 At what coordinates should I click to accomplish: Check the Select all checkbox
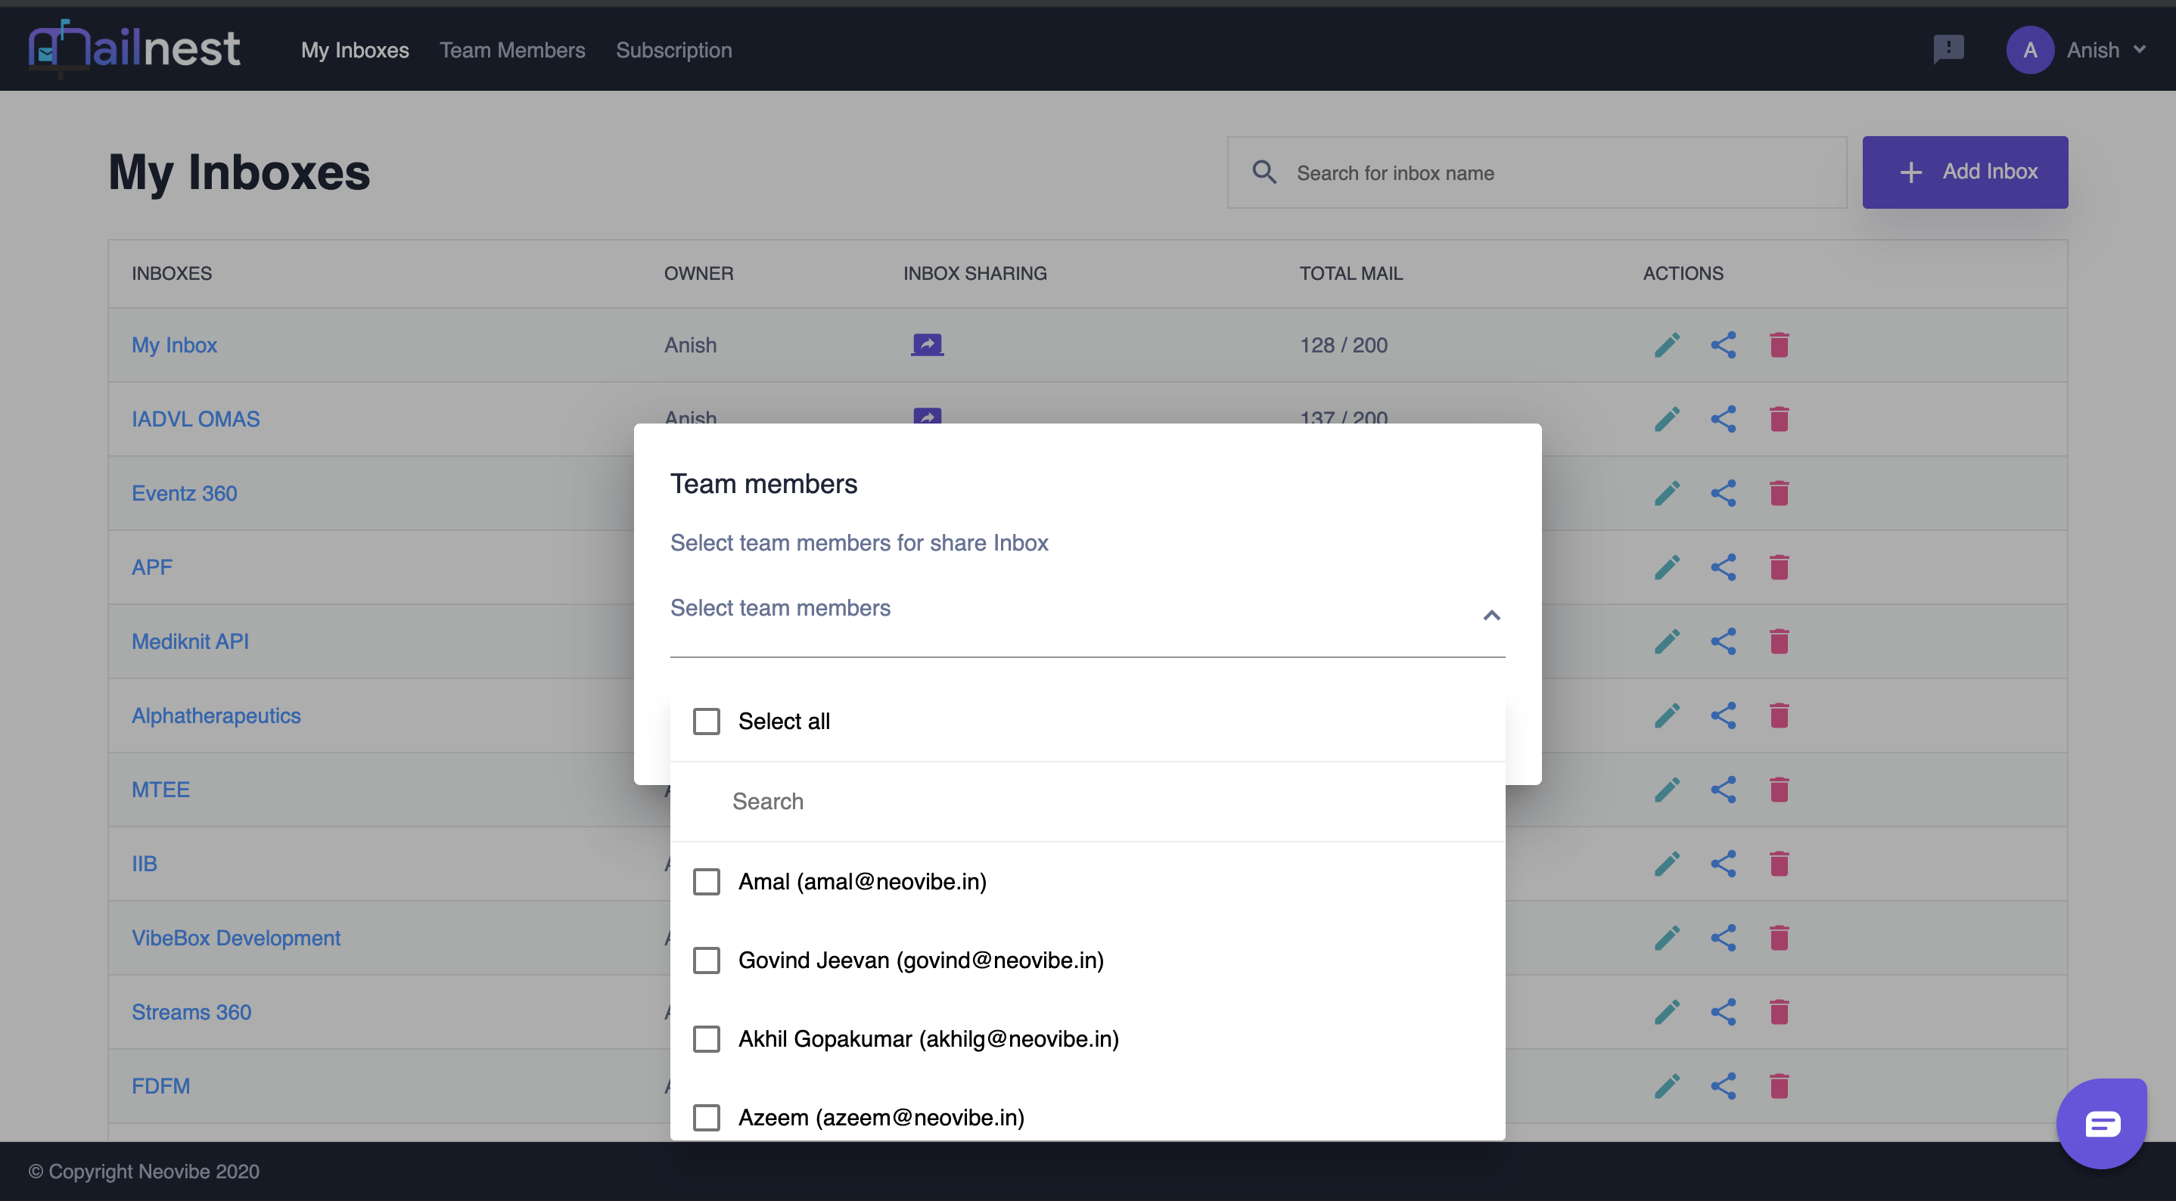pos(706,722)
